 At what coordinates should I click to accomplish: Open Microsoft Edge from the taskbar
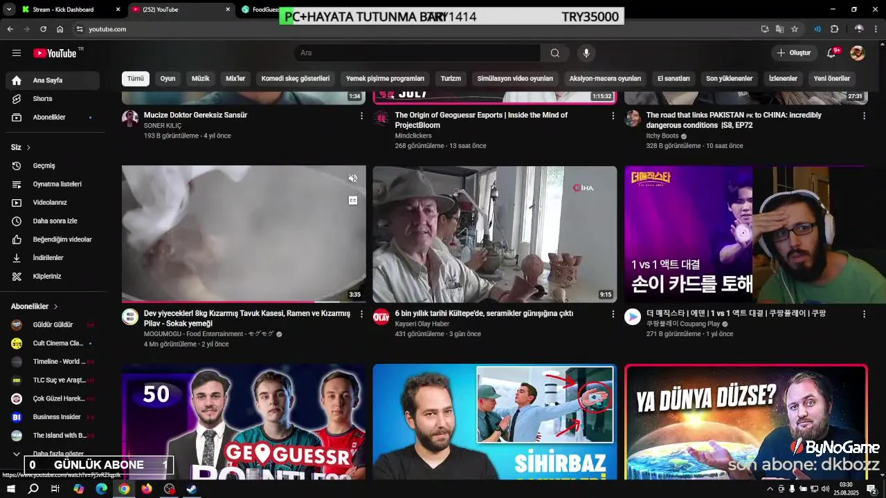click(x=101, y=489)
